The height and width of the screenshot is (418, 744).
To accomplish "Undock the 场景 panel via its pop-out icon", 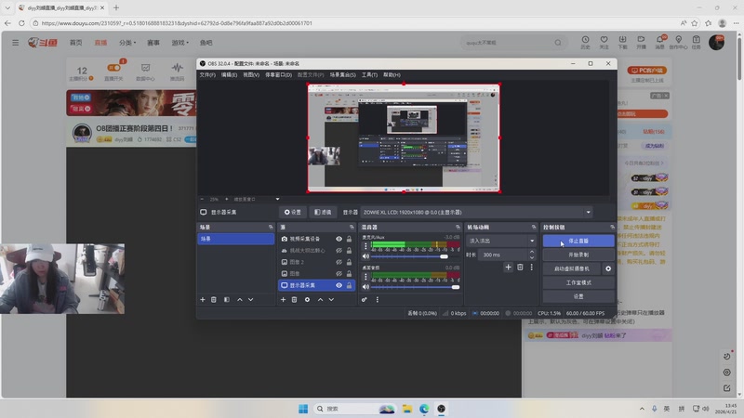I will pyautogui.click(x=271, y=228).
